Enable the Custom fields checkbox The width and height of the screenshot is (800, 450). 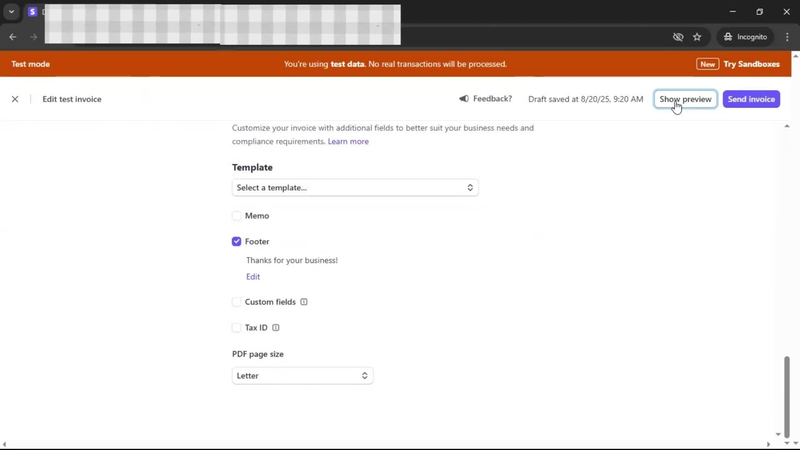pyautogui.click(x=237, y=302)
